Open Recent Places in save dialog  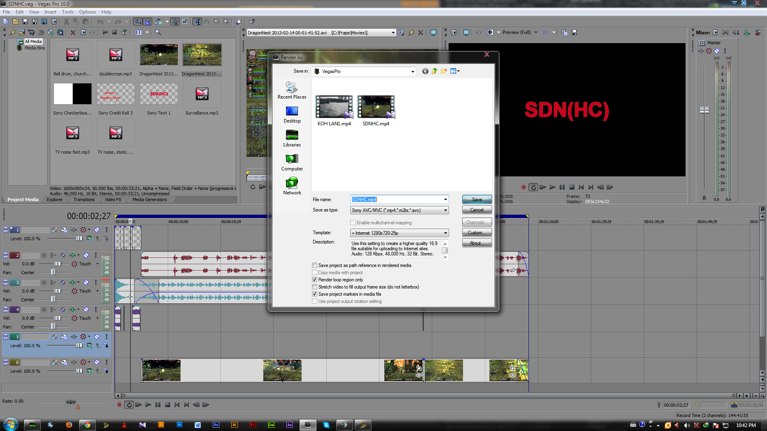(292, 90)
